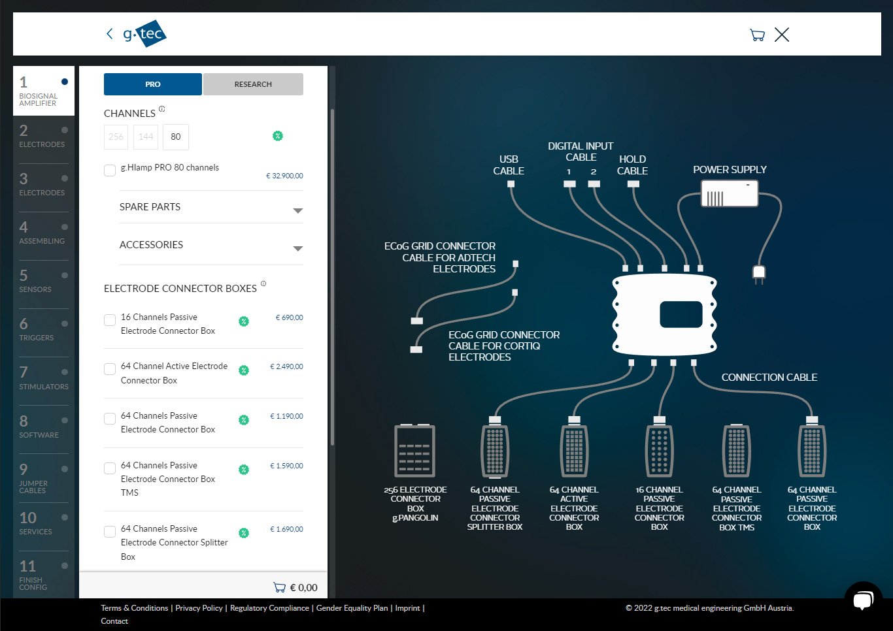This screenshot has width=893, height=631.
Task: Click info icon beside Electrode Connector Boxes
Action: (263, 283)
